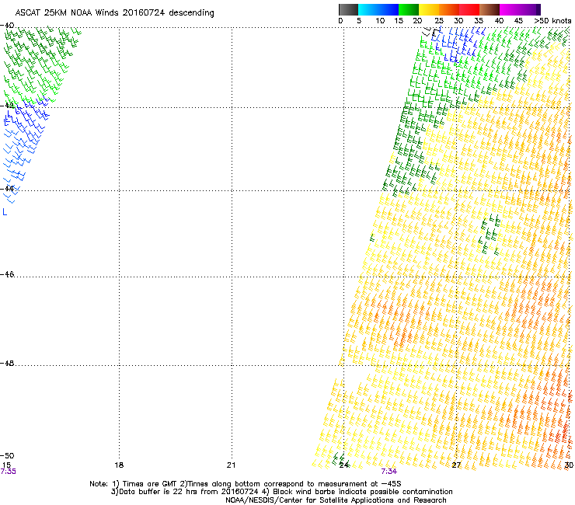Click the longitude axis label '27'
This screenshot has height=505, width=575.
[456, 465]
